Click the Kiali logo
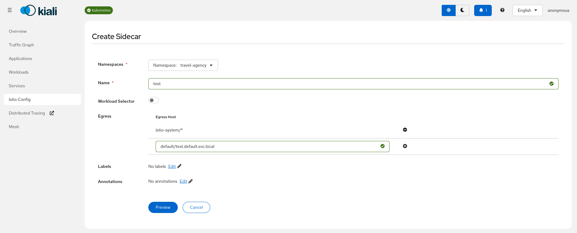 point(39,11)
